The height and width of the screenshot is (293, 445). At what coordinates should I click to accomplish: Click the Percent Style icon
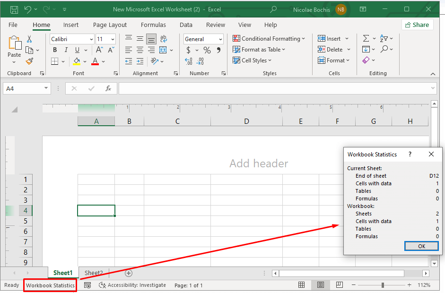pos(207,50)
